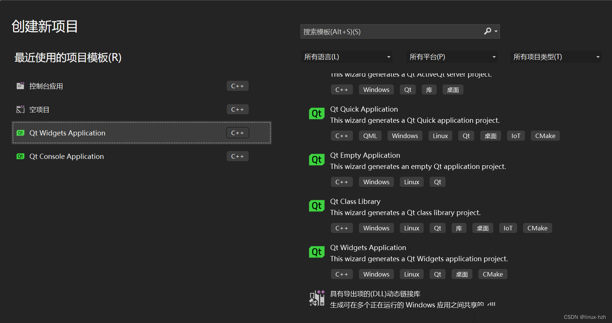This screenshot has height=323, width=612.
Task: Click 桌面 tag under Qt Class Library
Action: [483, 228]
